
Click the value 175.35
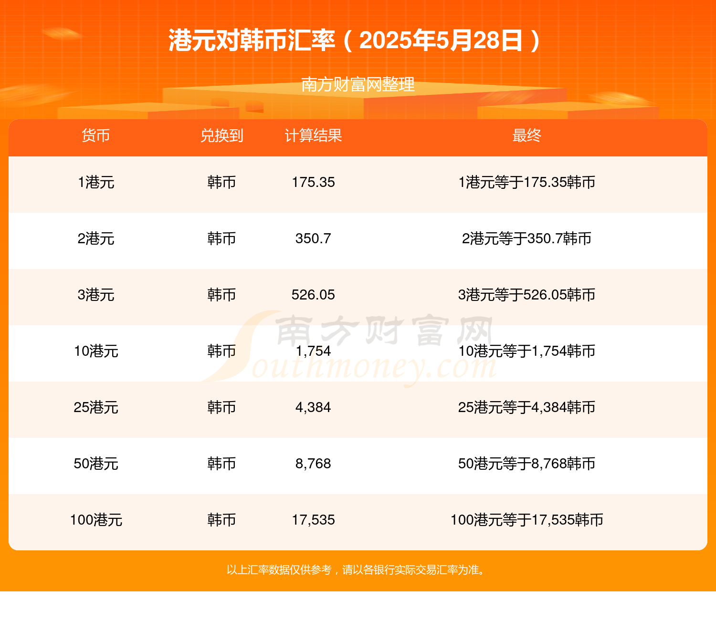pos(313,182)
